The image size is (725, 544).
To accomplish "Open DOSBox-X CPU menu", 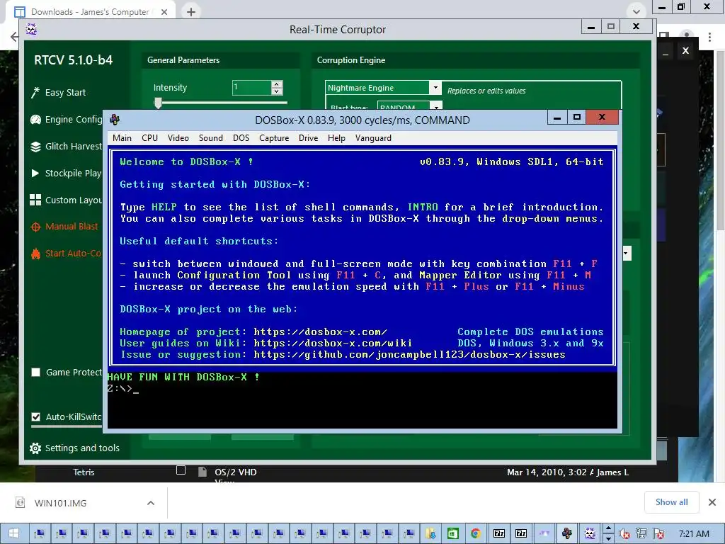I will 150,138.
